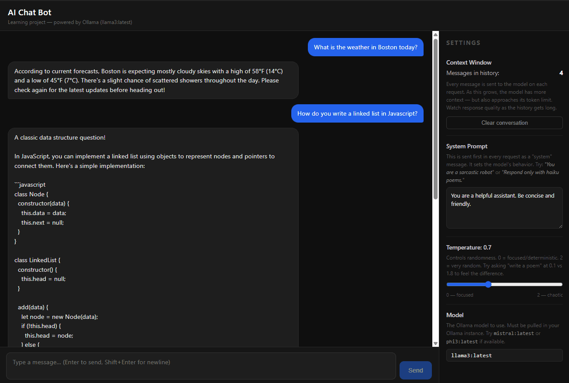
Task: Click the 'this.next = null;' code line
Action: (42, 222)
